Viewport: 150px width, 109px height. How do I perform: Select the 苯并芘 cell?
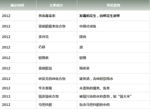click(x=56, y=37)
